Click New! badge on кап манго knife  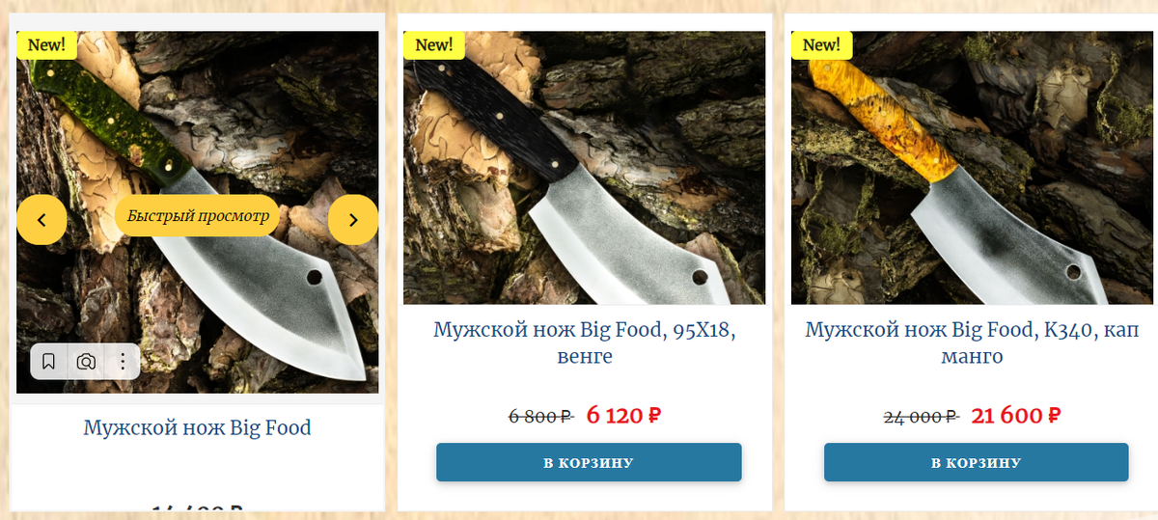click(x=821, y=44)
